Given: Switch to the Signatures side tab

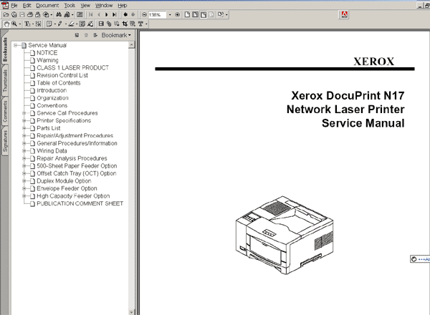Looking at the screenshot, I should click(x=5, y=141).
